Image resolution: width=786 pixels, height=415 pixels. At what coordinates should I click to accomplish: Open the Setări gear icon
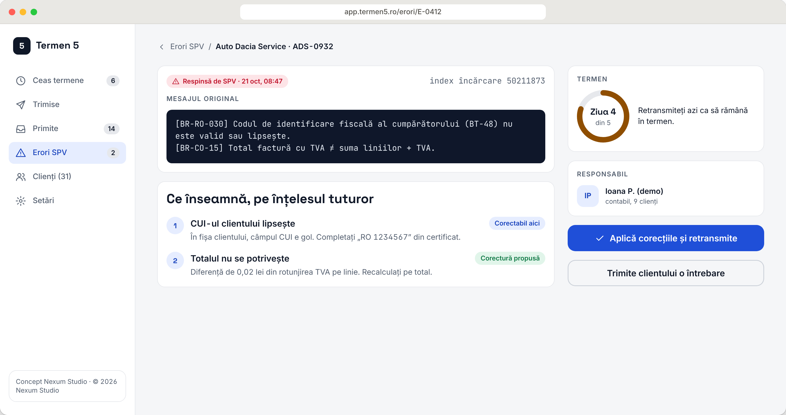point(21,201)
